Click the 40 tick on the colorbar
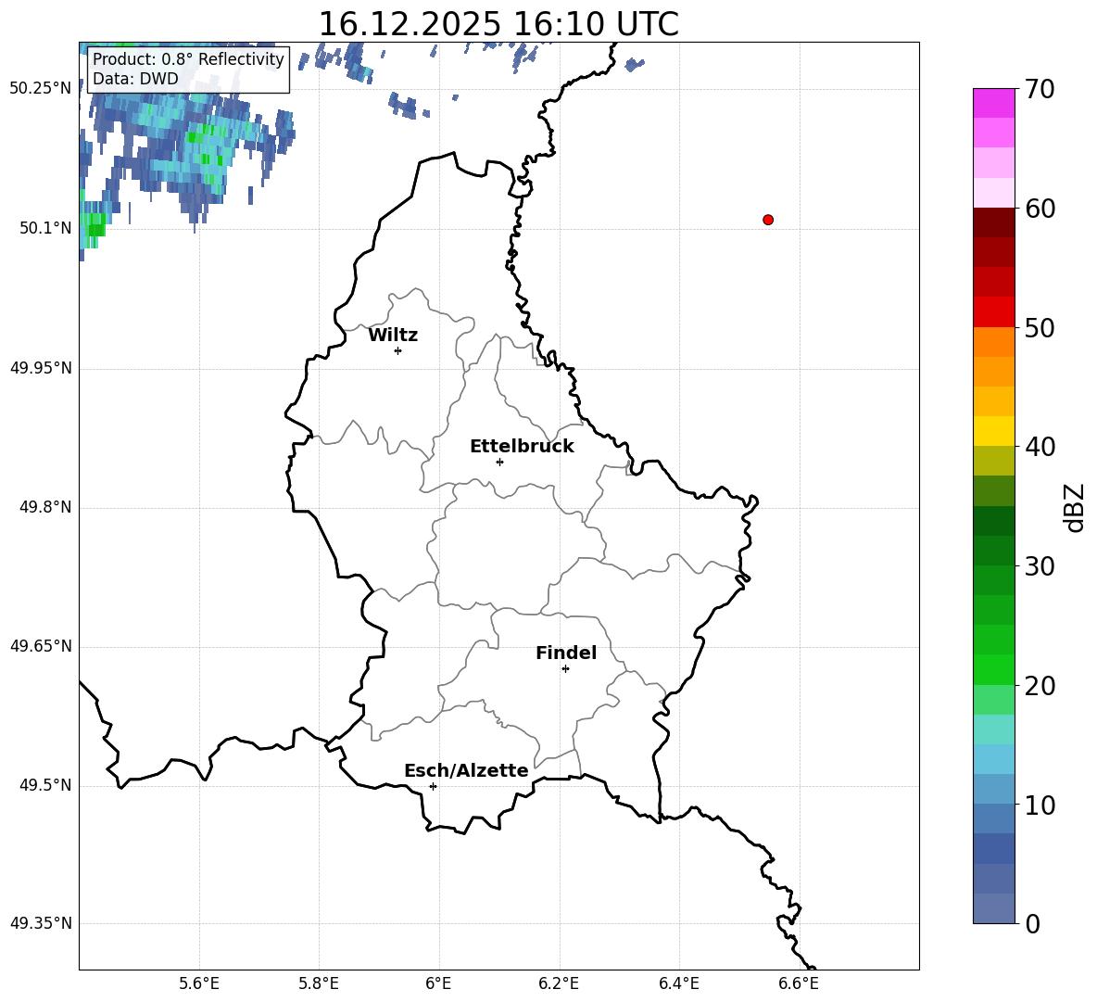 click(1039, 447)
